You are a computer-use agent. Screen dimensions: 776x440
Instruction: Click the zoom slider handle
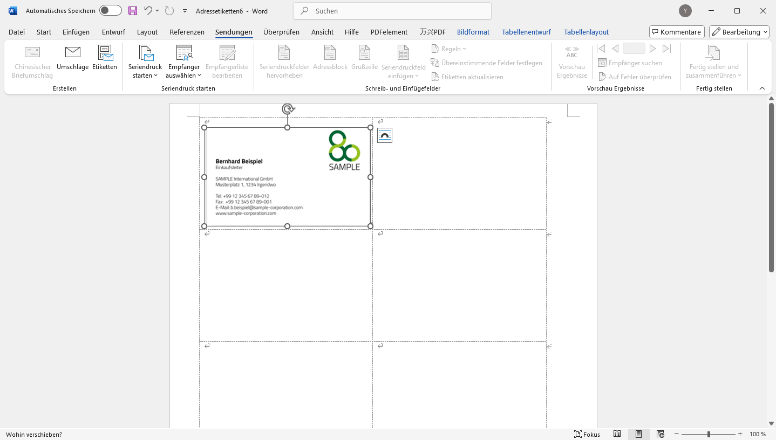coord(709,434)
